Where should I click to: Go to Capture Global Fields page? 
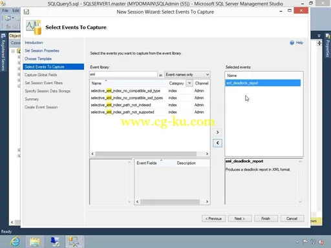(x=41, y=75)
